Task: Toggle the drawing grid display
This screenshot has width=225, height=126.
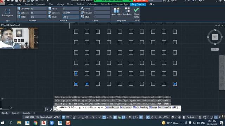Action: 63,117
